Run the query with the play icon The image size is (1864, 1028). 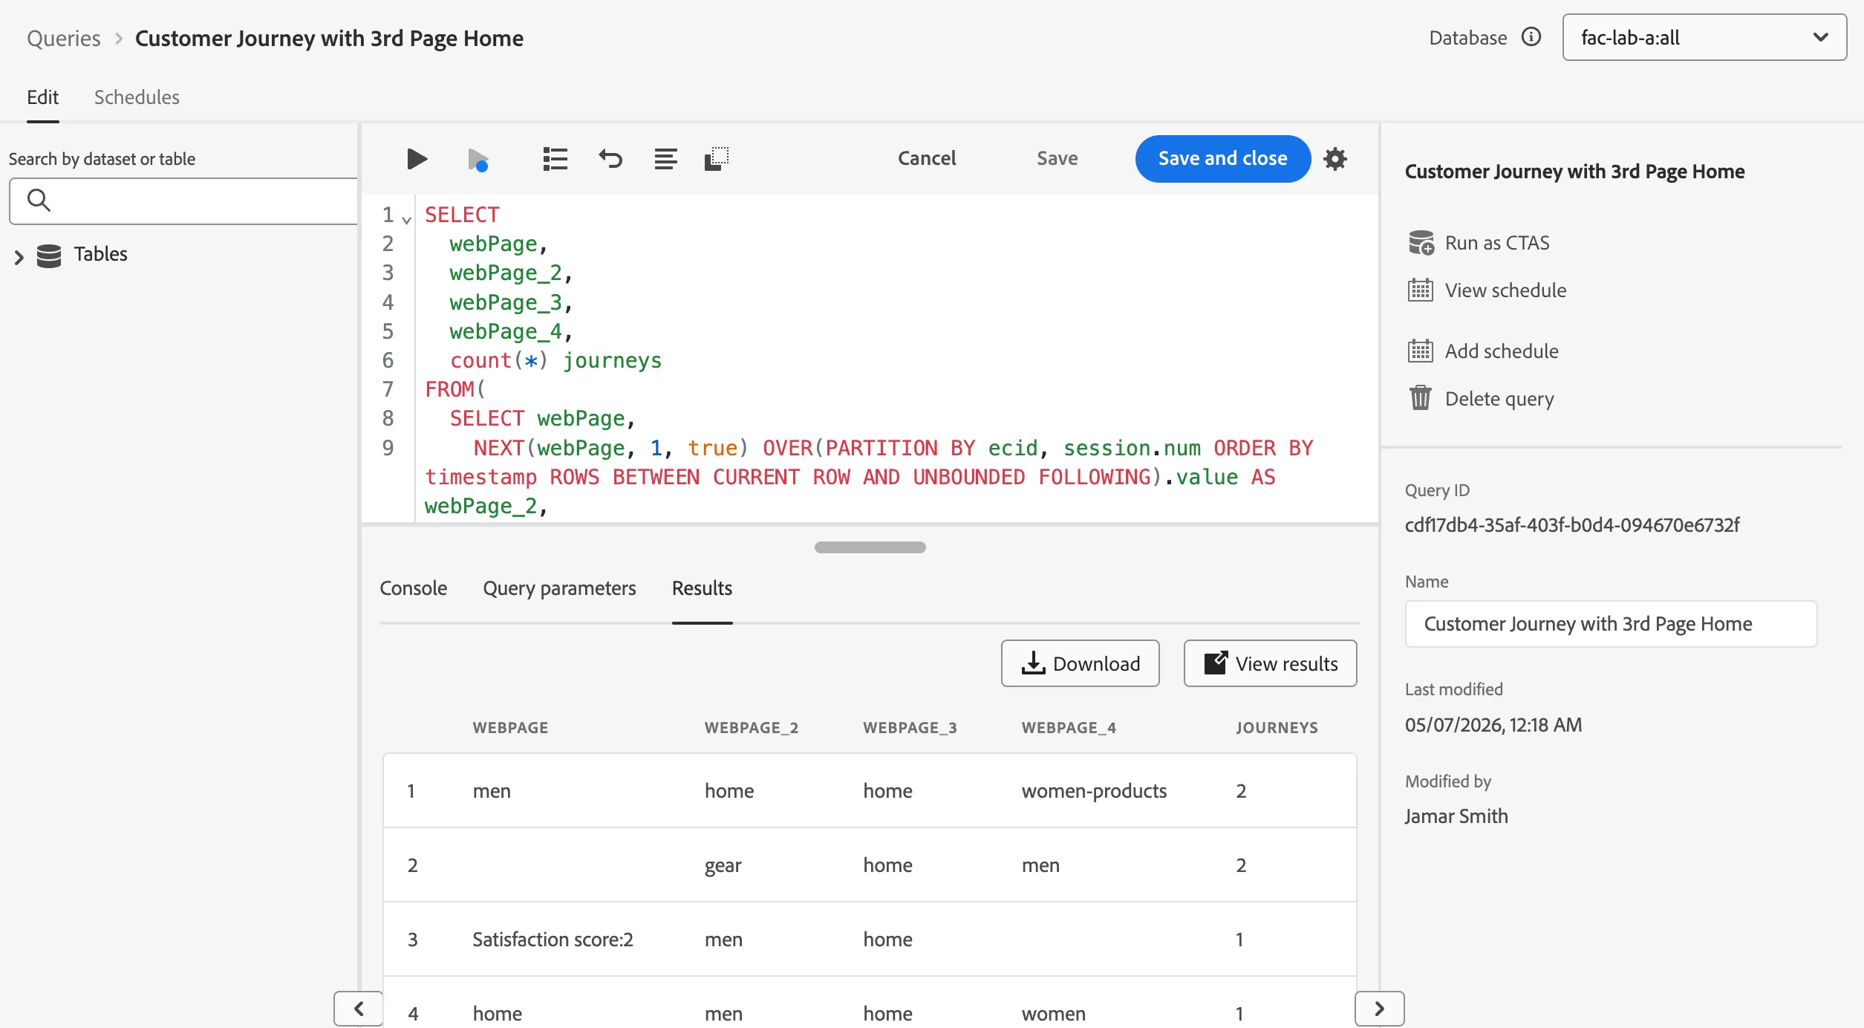click(417, 159)
